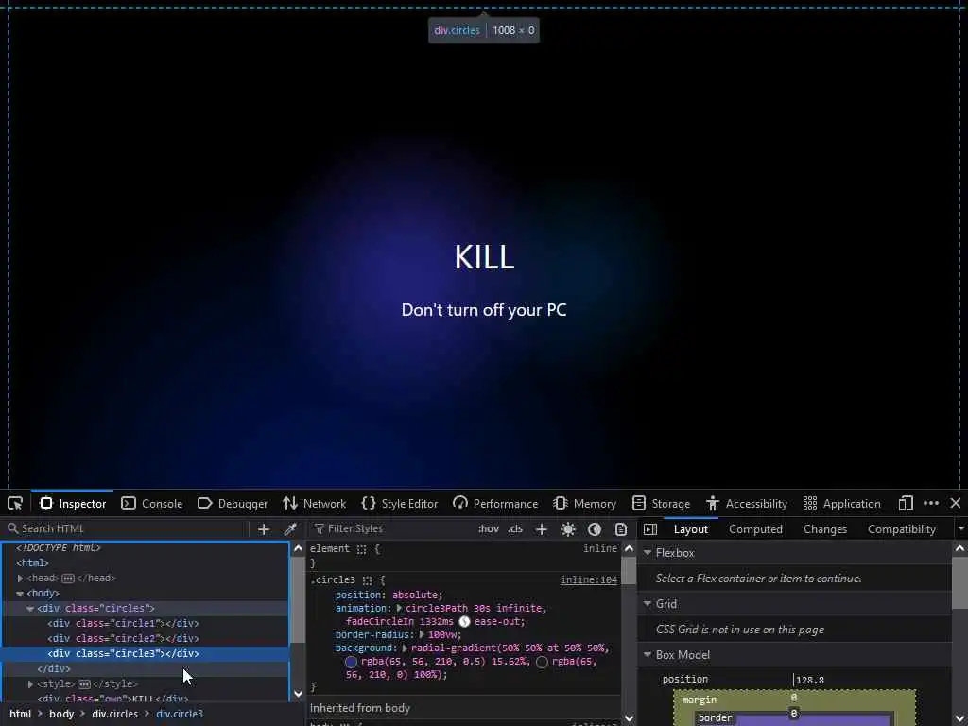Open the Style Editor tab

click(x=400, y=503)
